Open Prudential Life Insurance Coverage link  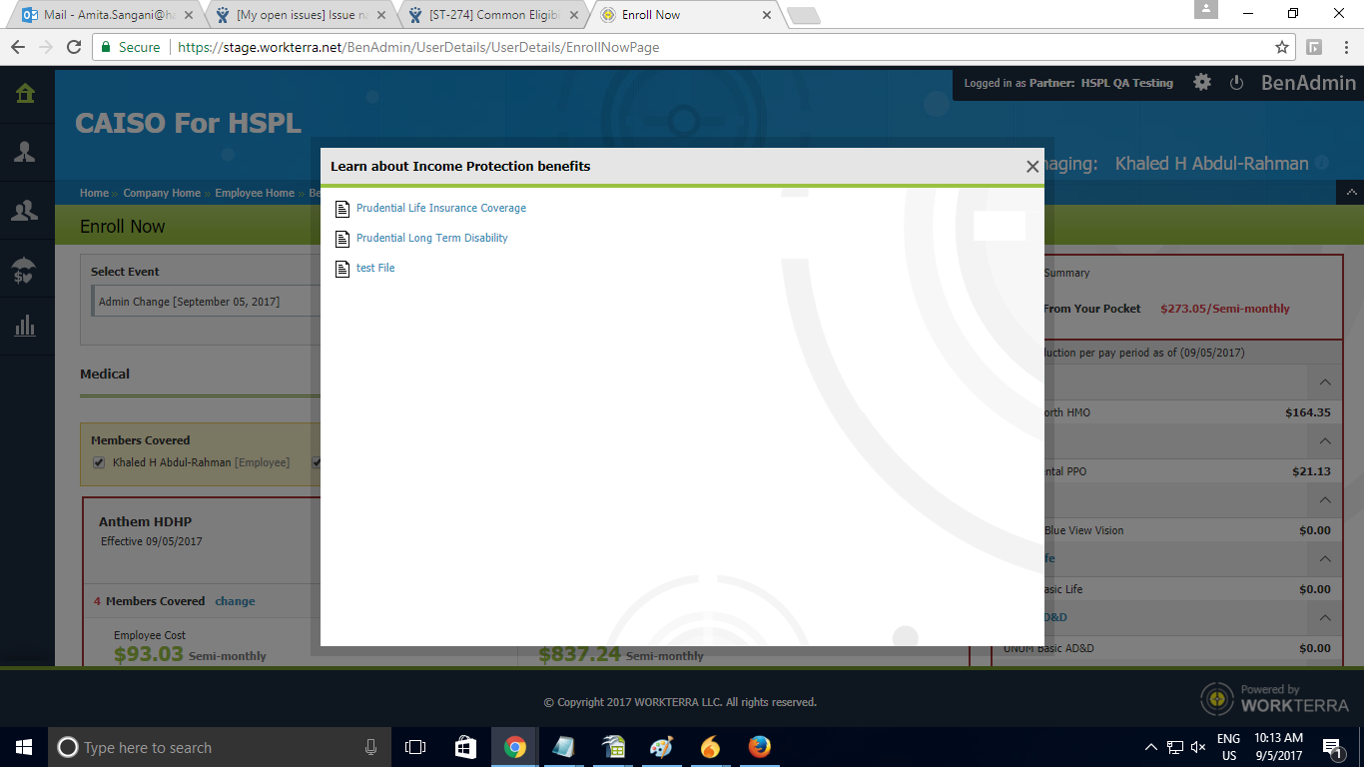coord(441,208)
